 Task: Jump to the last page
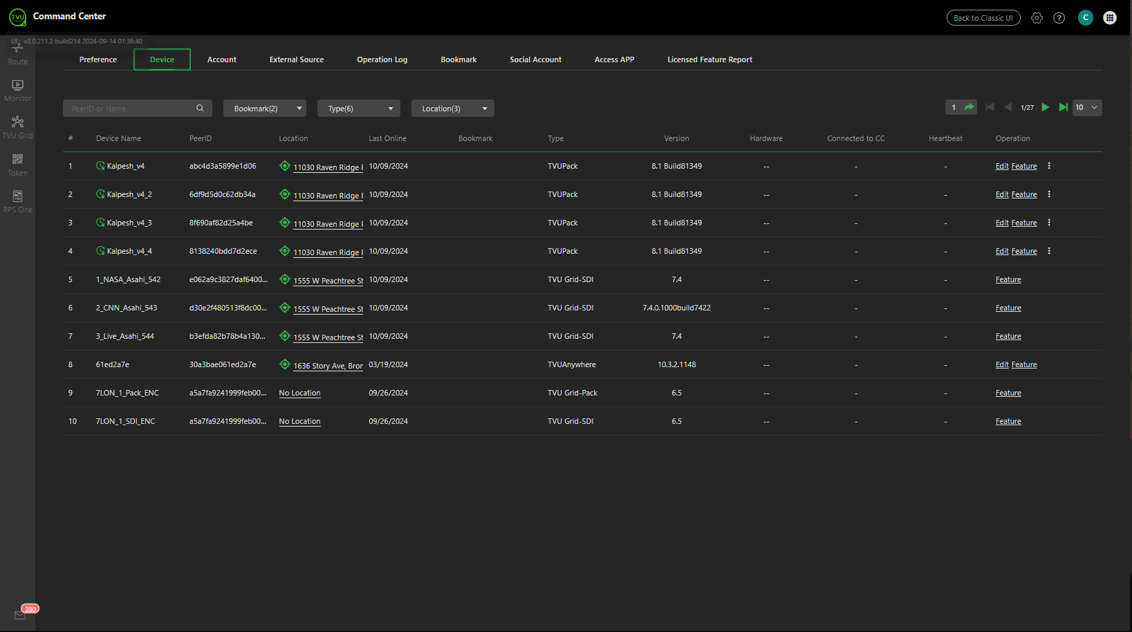point(1063,107)
